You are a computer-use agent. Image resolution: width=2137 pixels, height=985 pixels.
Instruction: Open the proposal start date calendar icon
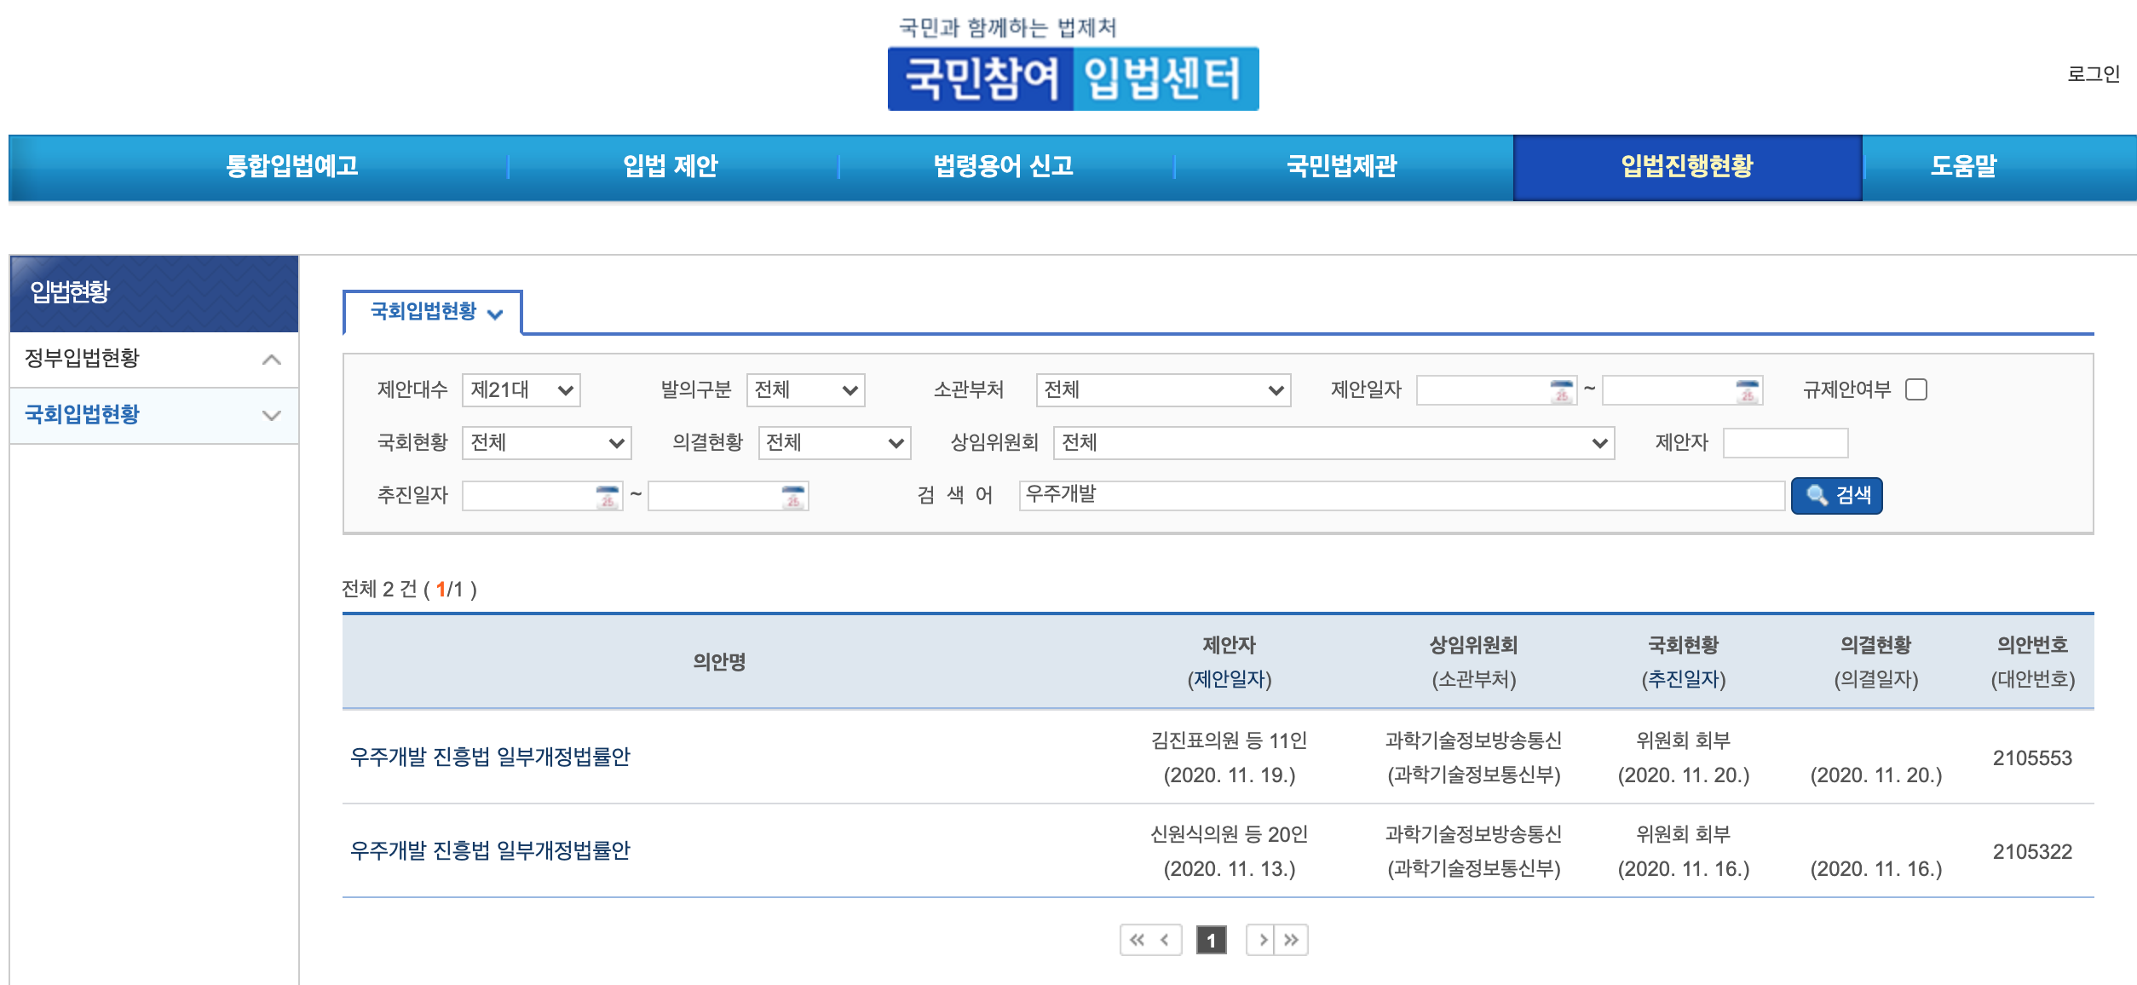(x=1561, y=391)
